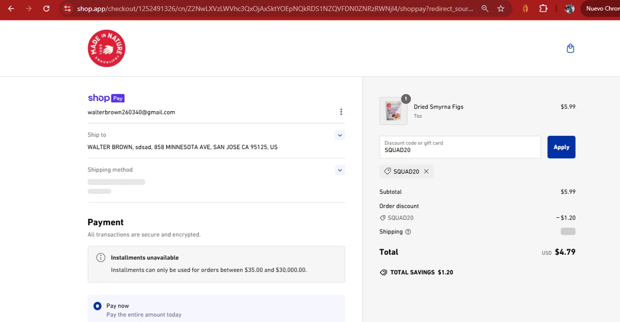Click the Shop Pay logo
Viewport: 620px width, 322px height.
tap(106, 98)
